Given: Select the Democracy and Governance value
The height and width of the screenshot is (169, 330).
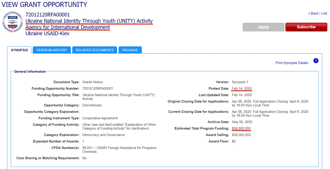Looking at the screenshot, I should (104, 135).
